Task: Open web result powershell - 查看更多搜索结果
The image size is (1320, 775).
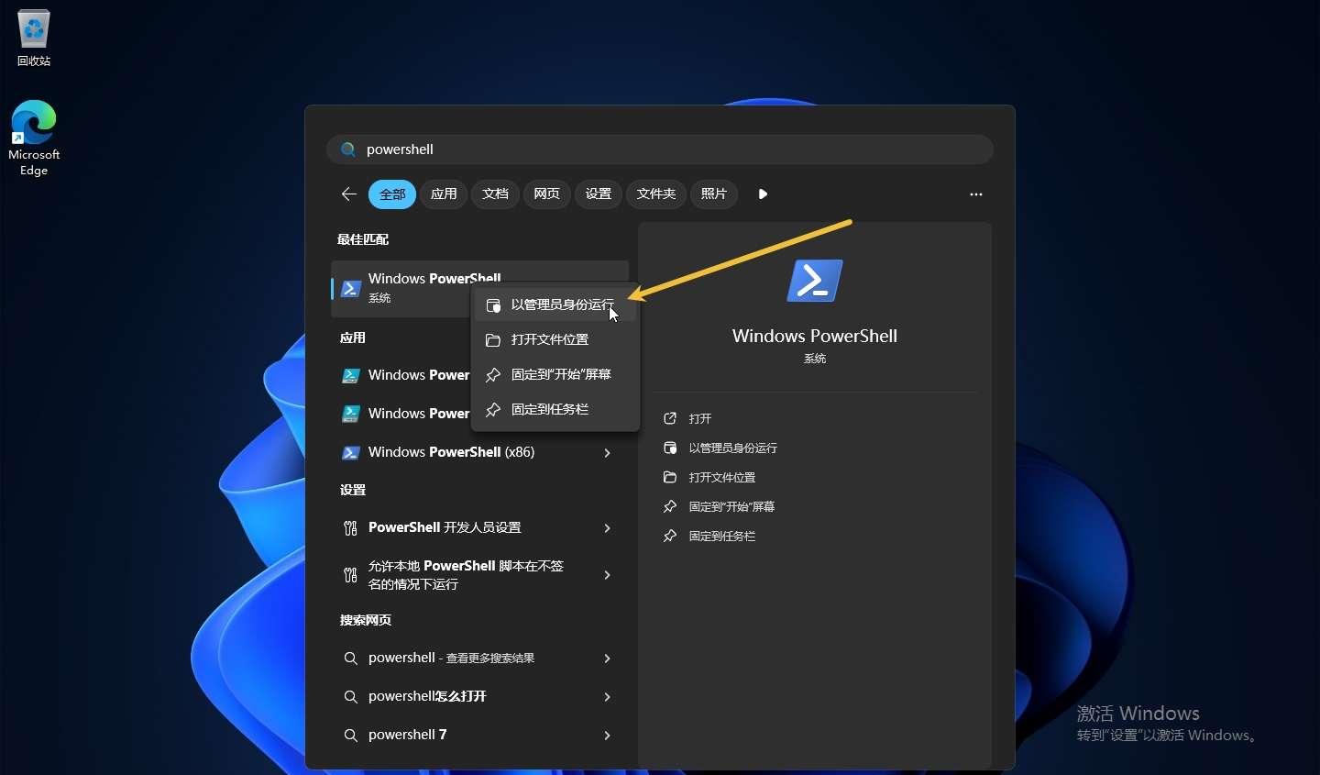Action: (x=479, y=658)
